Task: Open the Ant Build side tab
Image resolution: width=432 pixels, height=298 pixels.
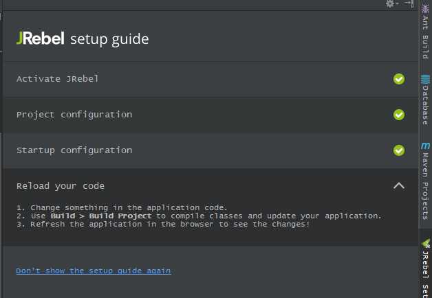Action: [425, 32]
